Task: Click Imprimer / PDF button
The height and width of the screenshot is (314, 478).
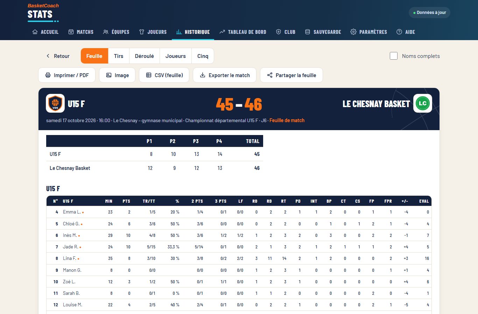Action: [67, 75]
